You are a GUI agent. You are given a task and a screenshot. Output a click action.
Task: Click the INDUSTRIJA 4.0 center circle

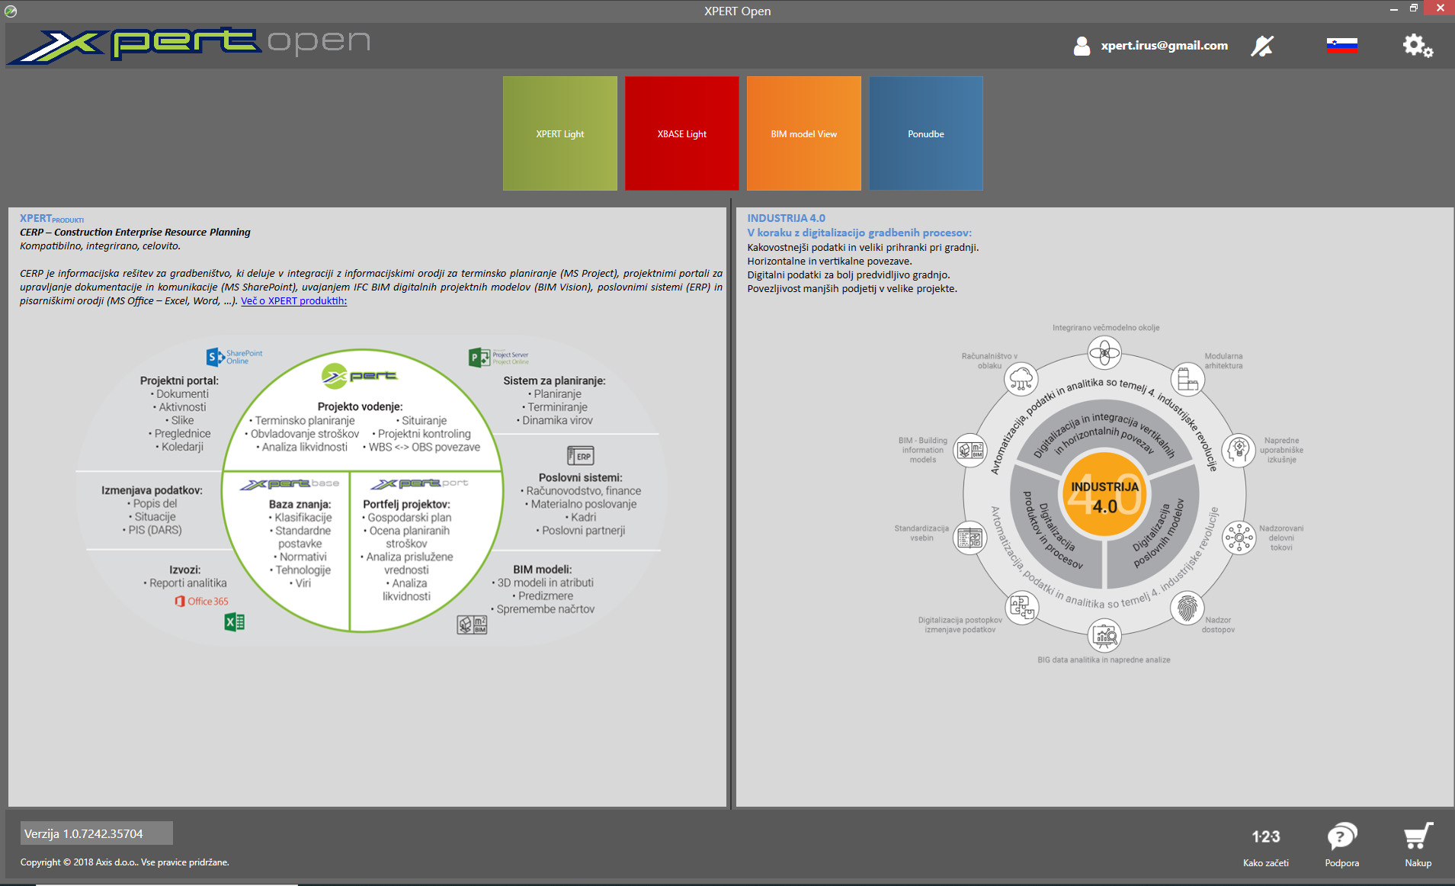pos(1104,496)
